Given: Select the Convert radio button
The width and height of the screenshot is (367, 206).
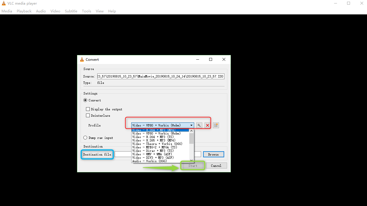Looking at the screenshot, I should 85,100.
